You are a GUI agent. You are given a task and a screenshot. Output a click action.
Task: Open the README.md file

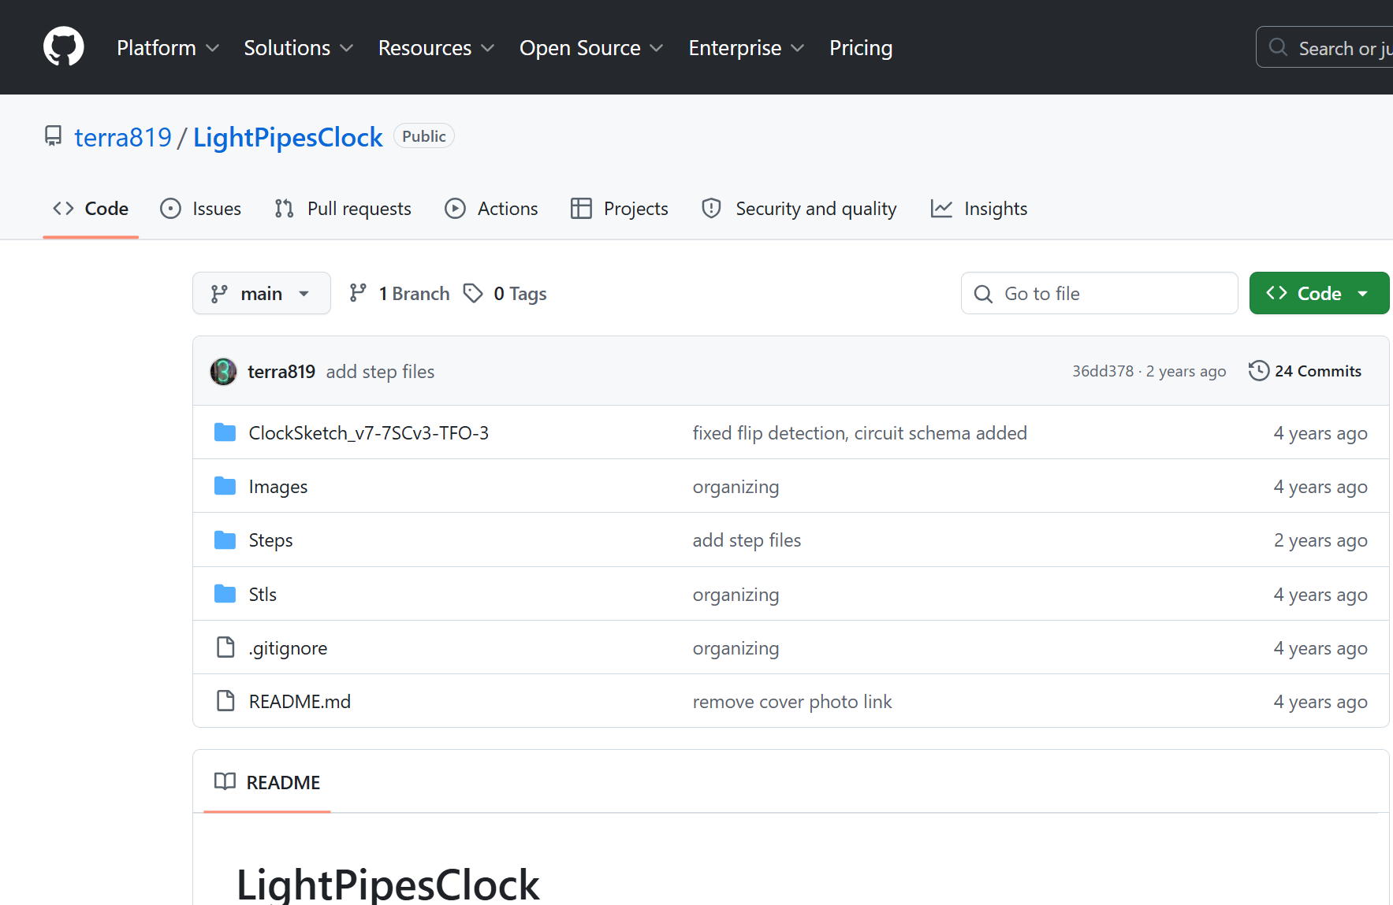[300, 702]
